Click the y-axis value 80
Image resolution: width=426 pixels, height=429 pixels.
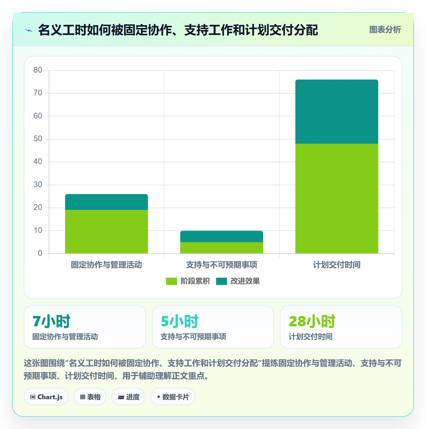[38, 70]
